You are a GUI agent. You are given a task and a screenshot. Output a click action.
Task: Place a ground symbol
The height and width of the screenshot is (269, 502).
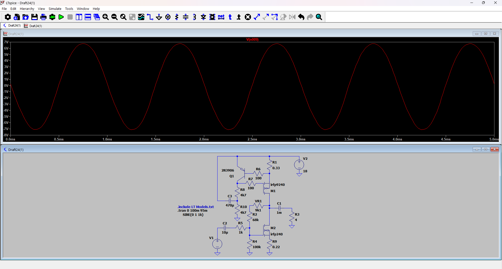[159, 17]
